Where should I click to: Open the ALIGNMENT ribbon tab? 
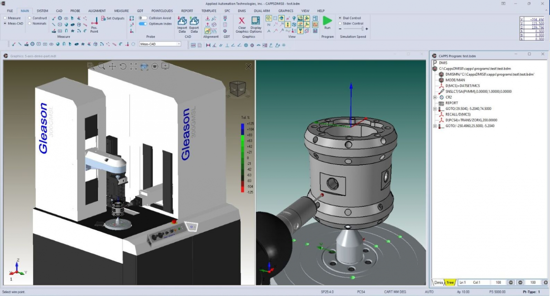[97, 11]
